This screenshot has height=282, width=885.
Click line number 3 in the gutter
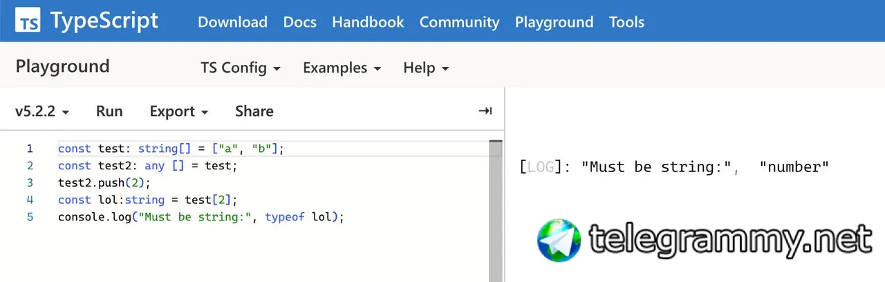[x=30, y=183]
